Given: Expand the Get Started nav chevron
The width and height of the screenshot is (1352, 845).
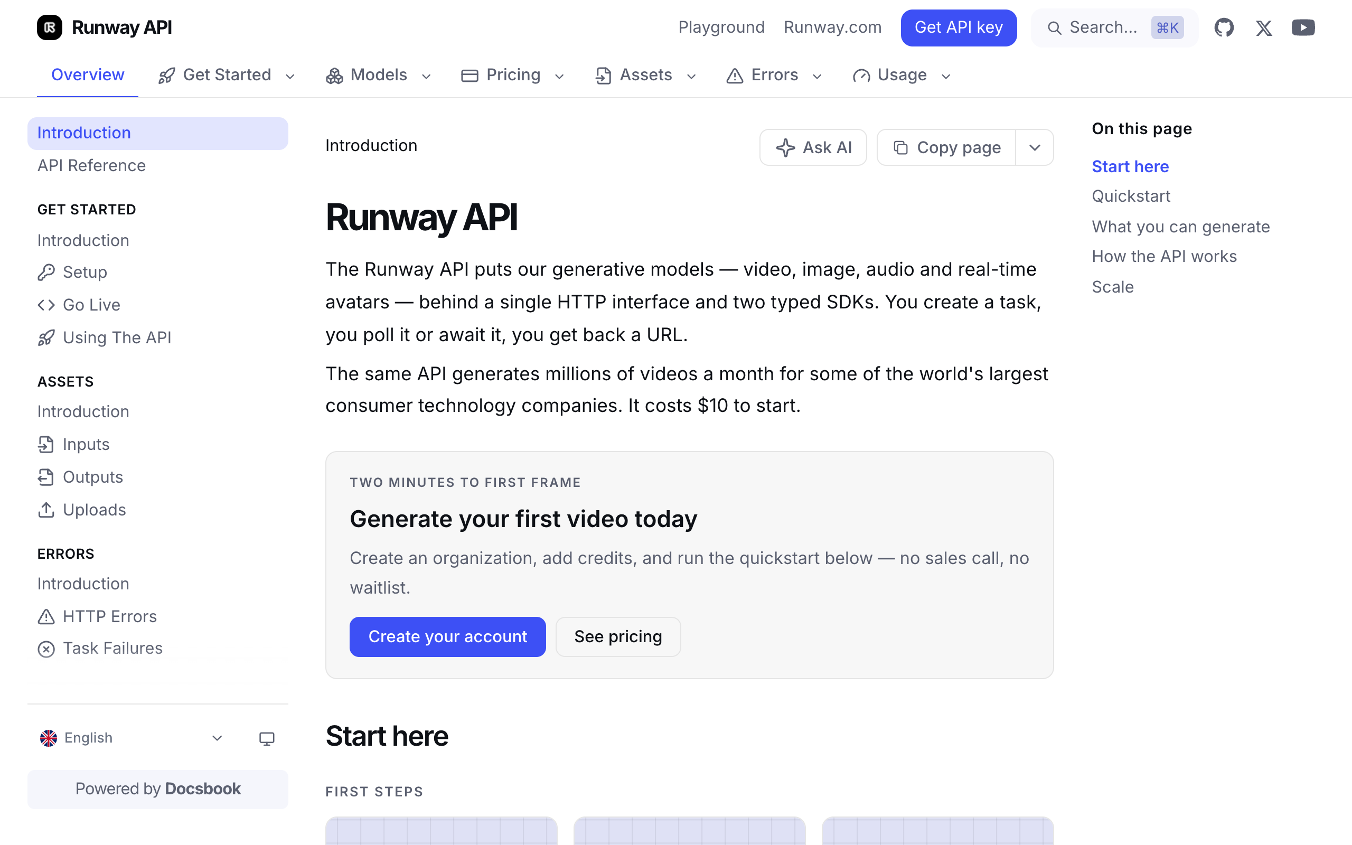Looking at the screenshot, I should click(x=290, y=77).
